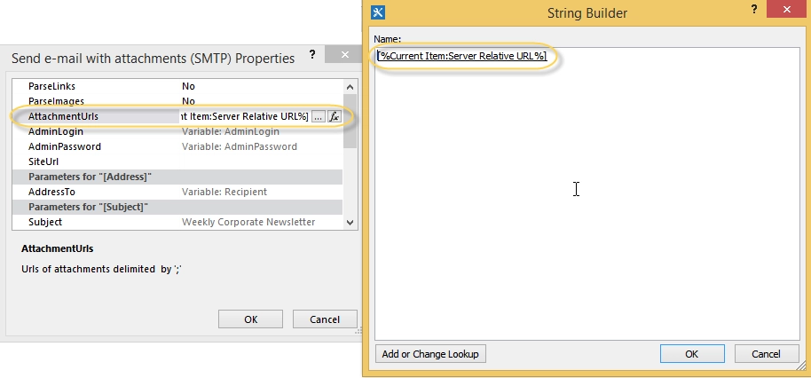
Task: Select the AdminLogin property
Action: click(x=56, y=131)
